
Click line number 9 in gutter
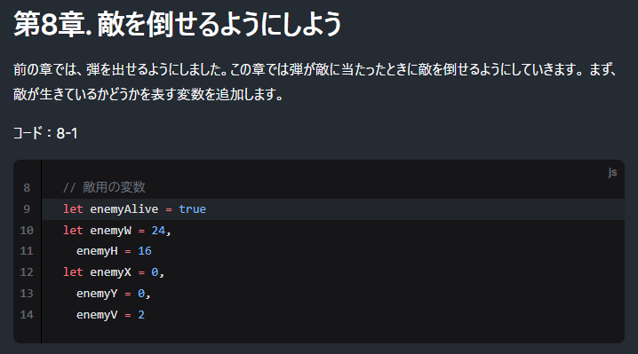tap(27, 208)
